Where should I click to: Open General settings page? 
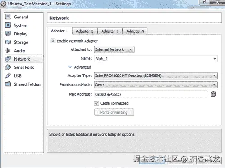pyautogui.click(x=24, y=17)
